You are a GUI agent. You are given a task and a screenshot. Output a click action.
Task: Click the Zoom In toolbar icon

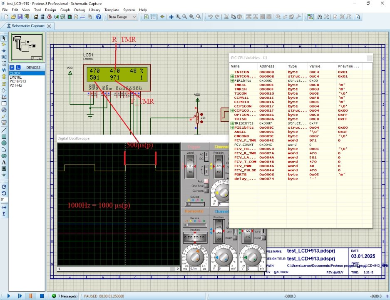coord(178,17)
